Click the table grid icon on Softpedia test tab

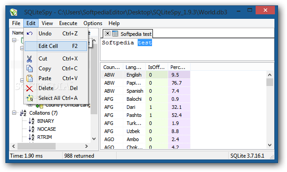click(x=115, y=34)
